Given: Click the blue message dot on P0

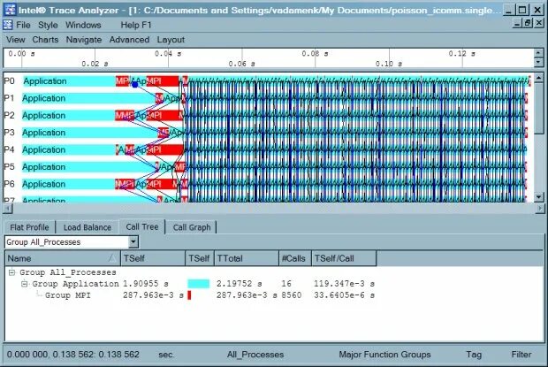Looking at the screenshot, I should (135, 84).
